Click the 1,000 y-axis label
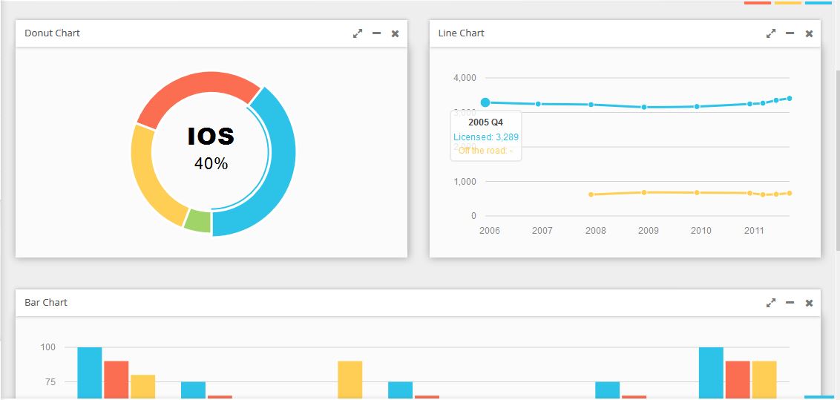 click(x=465, y=182)
